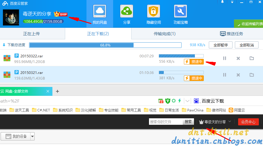
Task: Expand the 毒逆天的分享 account menu
Action: [x=230, y=122]
